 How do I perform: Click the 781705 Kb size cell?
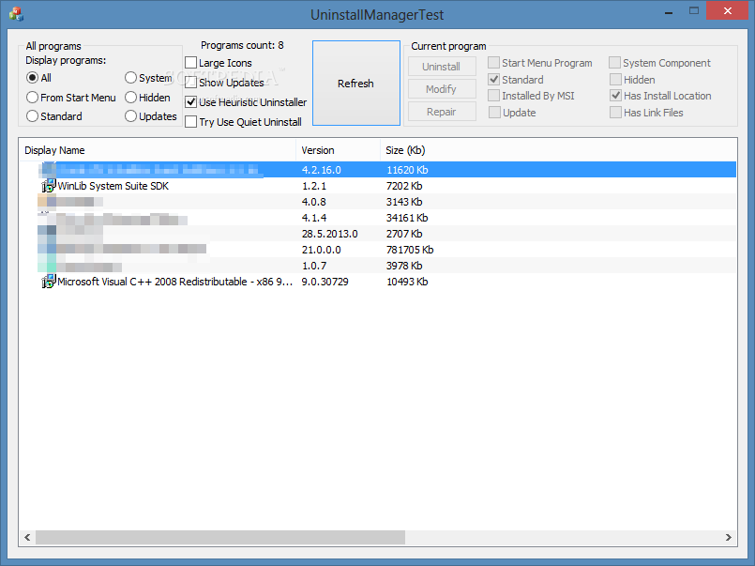pyautogui.click(x=410, y=250)
